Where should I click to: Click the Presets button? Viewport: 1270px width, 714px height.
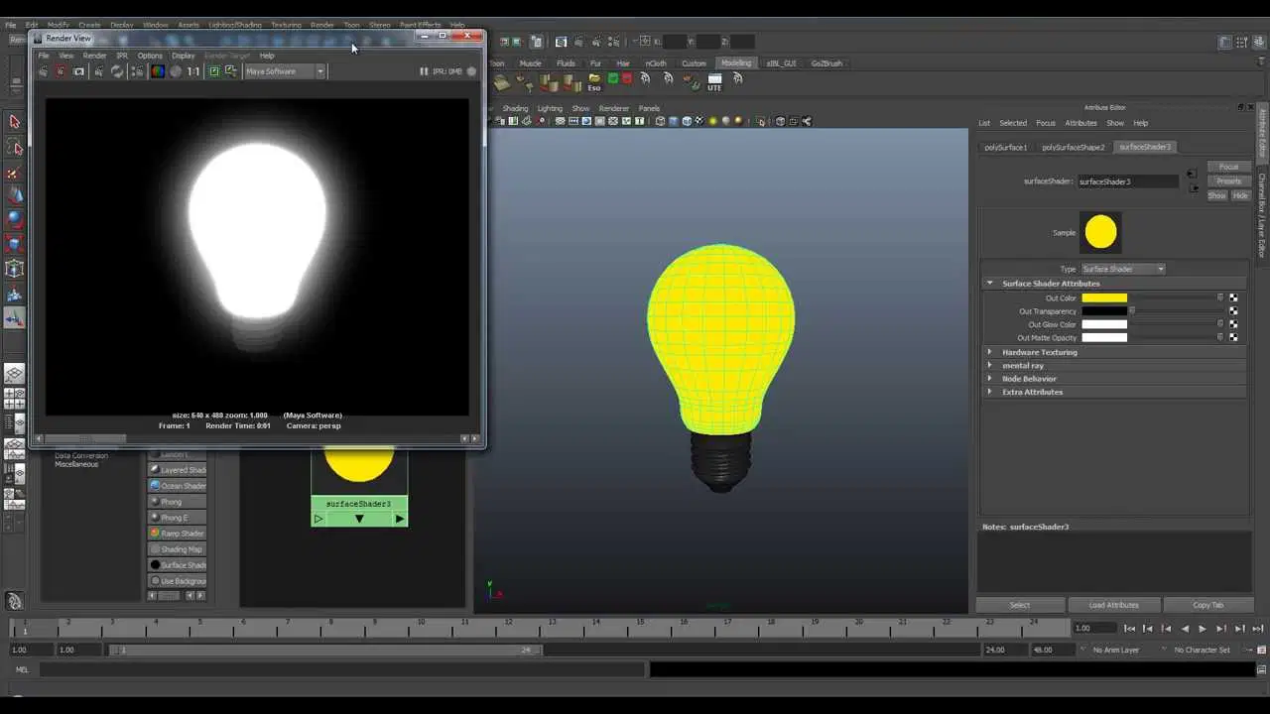point(1228,181)
